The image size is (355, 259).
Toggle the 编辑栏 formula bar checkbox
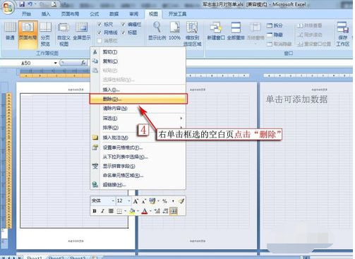point(124,24)
